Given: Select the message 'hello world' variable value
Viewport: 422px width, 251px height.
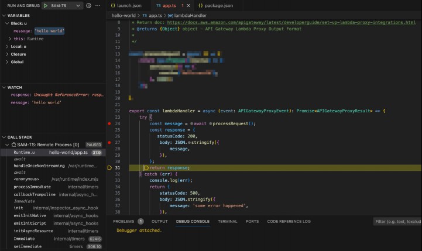Looking at the screenshot, I should point(50,31).
